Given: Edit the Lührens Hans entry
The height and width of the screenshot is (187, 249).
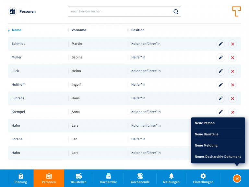Looking at the screenshot, I should point(220,99).
